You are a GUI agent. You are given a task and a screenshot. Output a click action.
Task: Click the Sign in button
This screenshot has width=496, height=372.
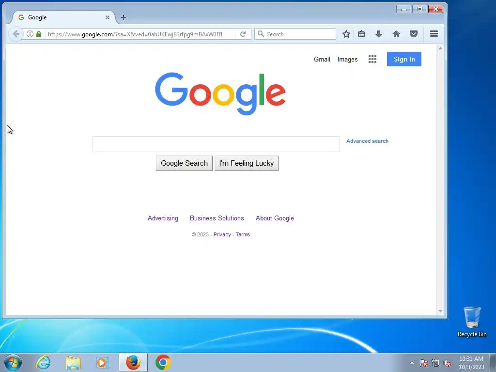pos(404,59)
